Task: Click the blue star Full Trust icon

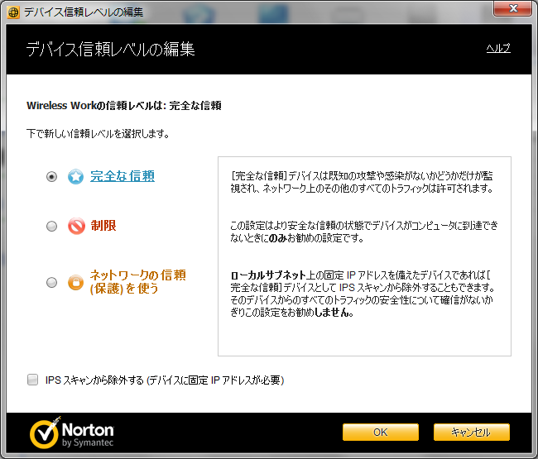Action: point(75,176)
